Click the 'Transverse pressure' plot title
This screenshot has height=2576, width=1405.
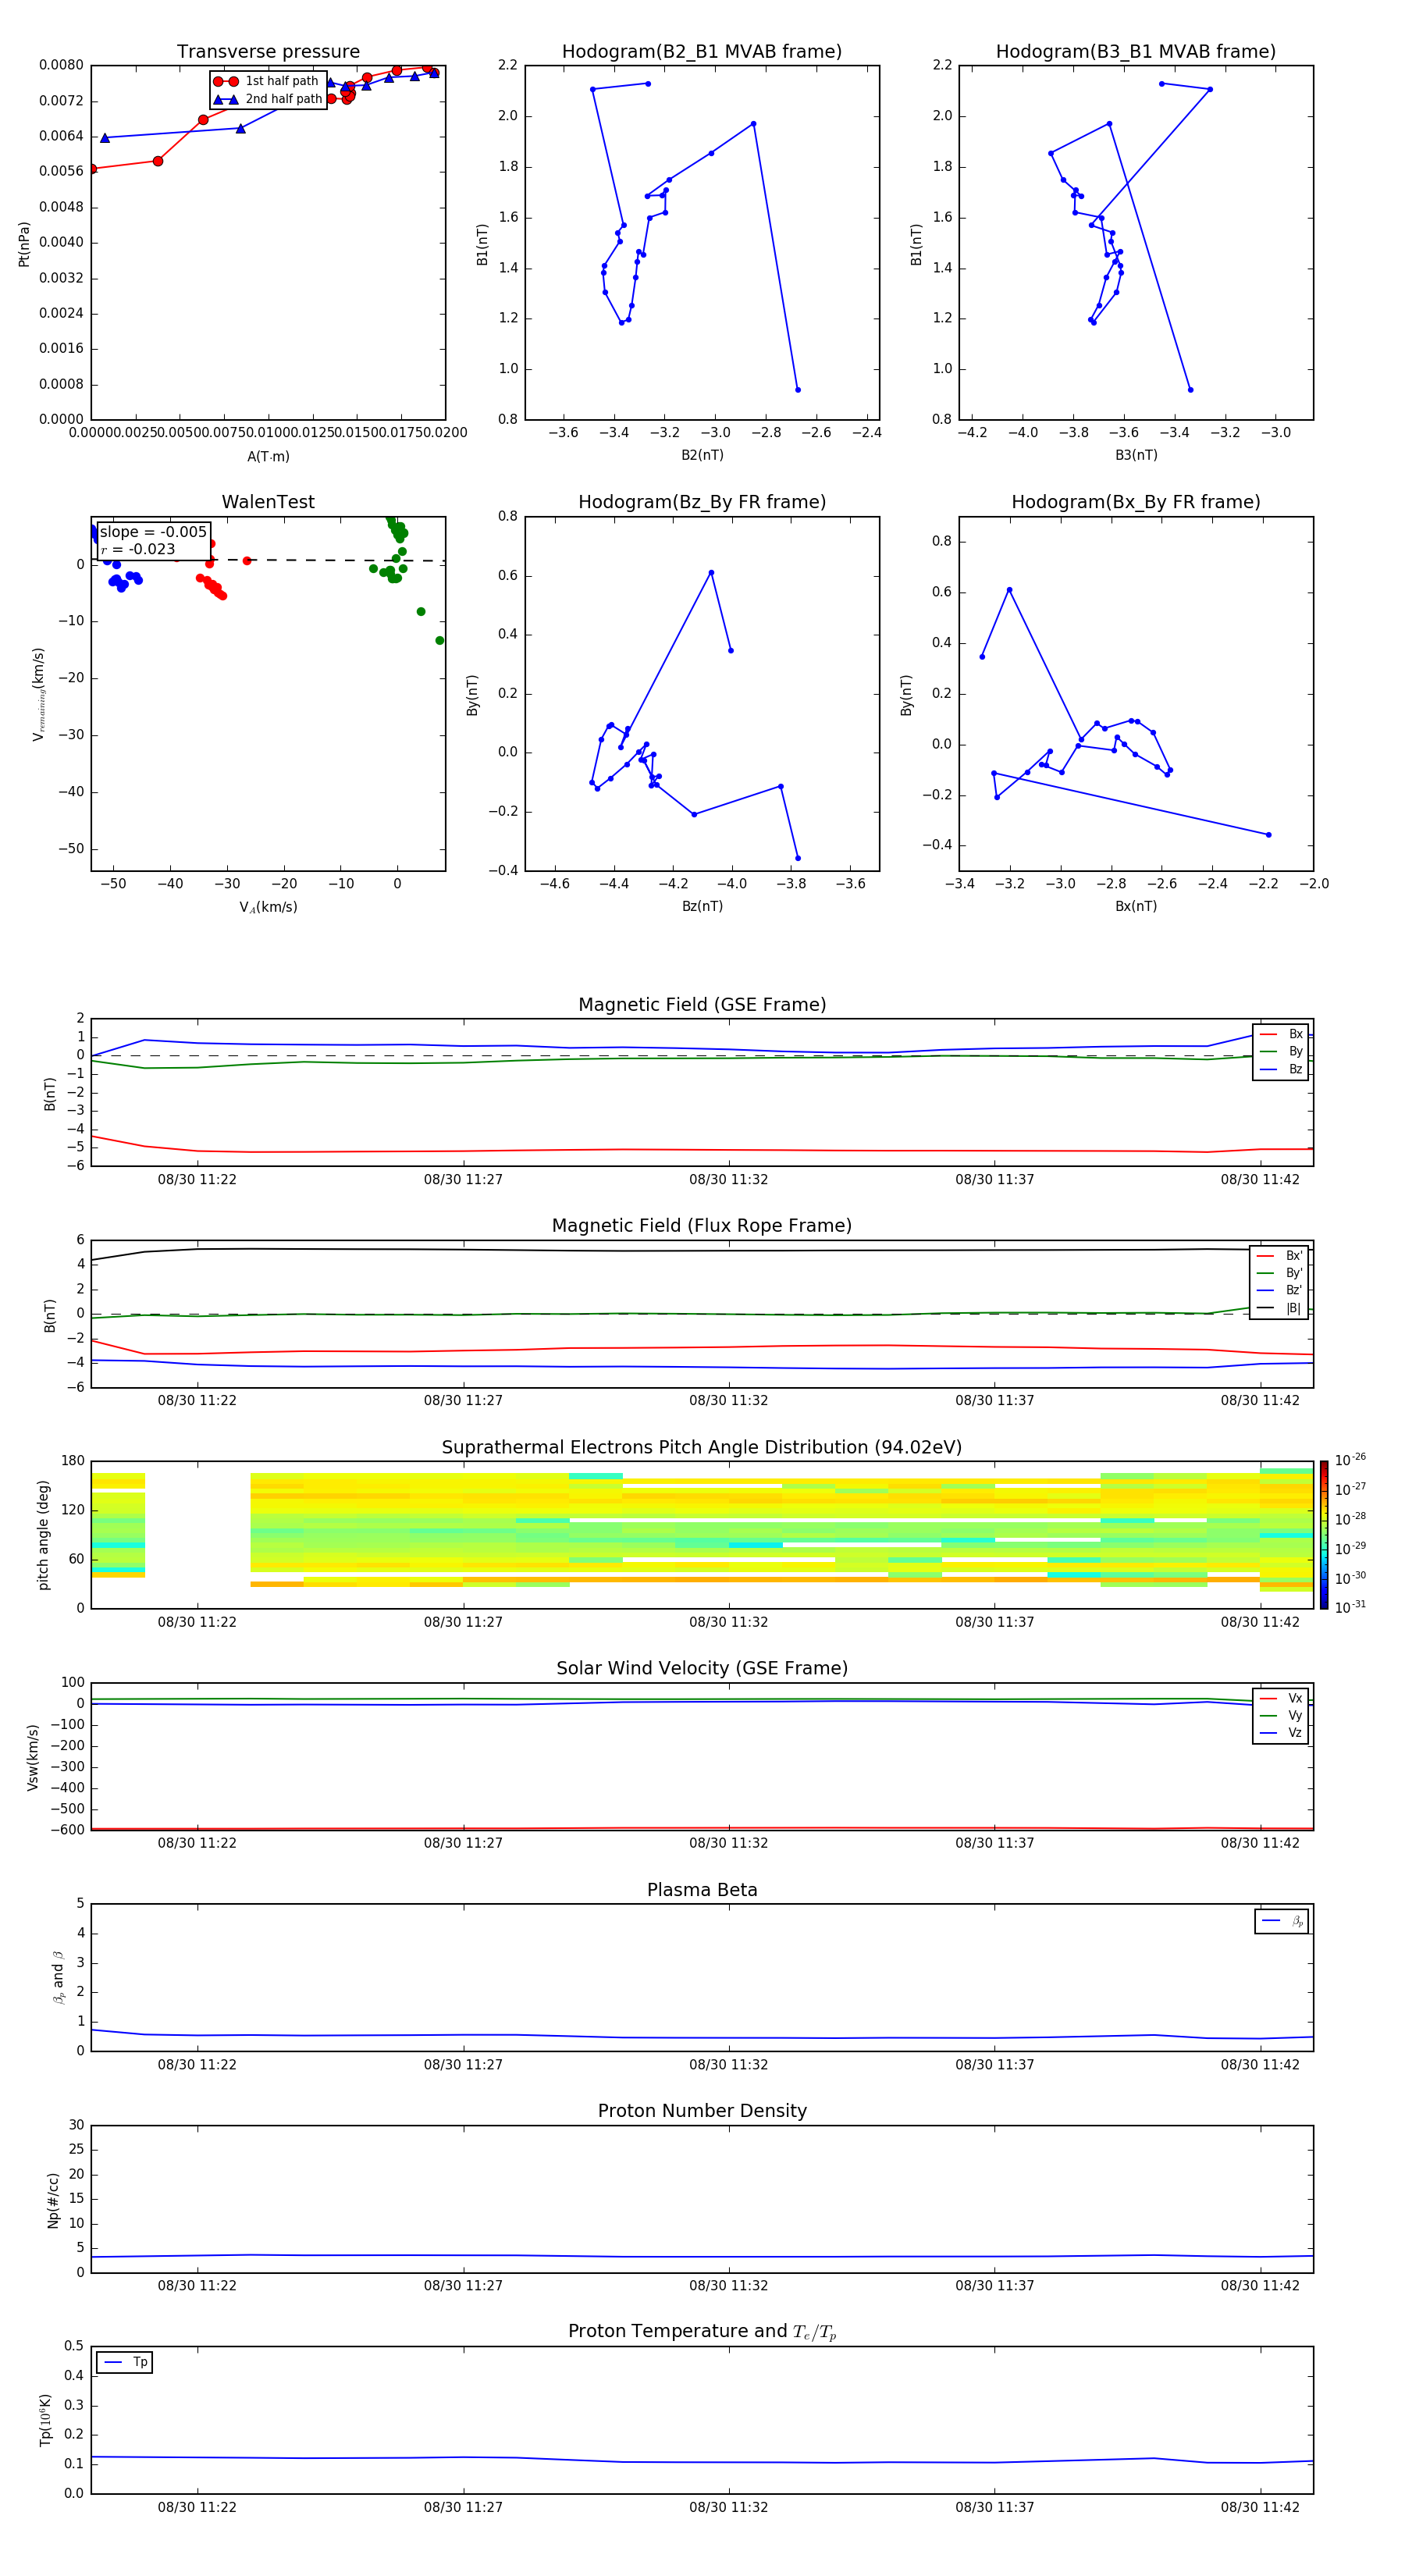click(268, 52)
